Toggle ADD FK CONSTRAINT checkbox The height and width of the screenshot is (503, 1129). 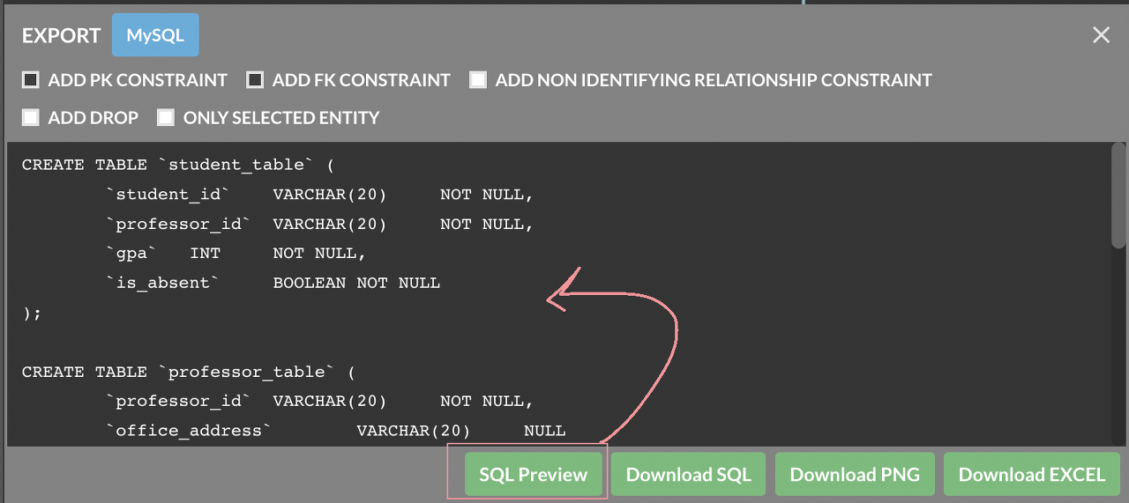click(x=255, y=80)
